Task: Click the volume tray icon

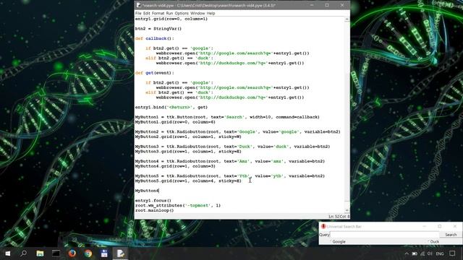Action: click(x=430, y=253)
